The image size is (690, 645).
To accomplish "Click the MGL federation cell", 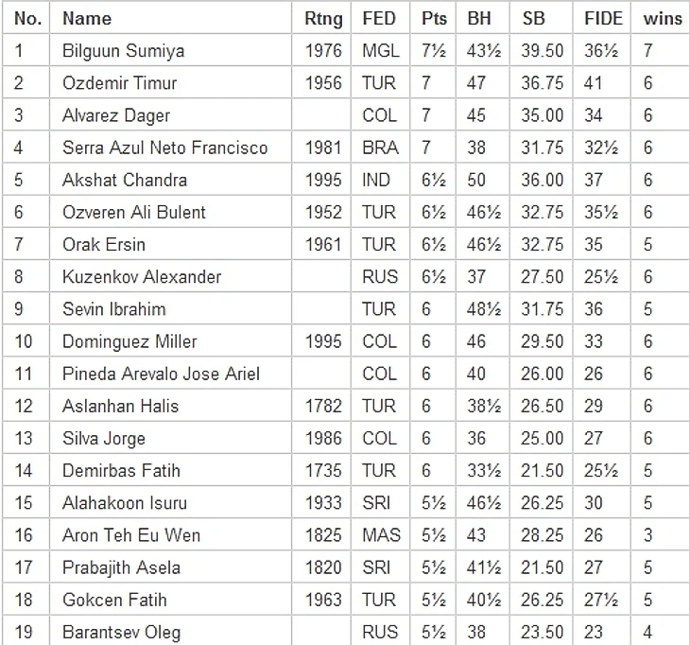I will (x=381, y=51).
